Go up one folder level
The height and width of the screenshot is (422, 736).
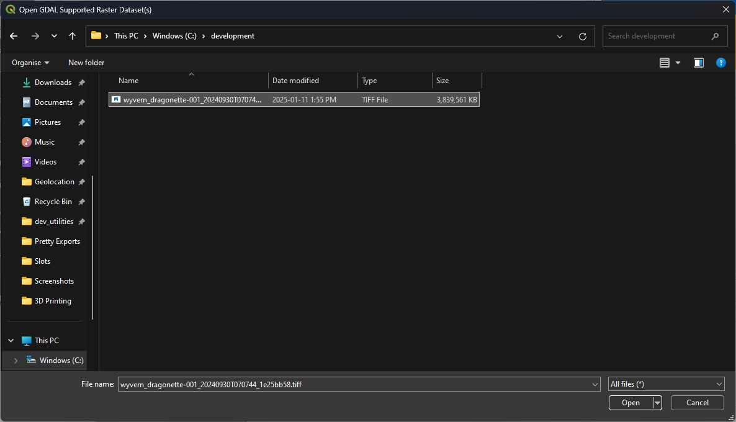(72, 36)
